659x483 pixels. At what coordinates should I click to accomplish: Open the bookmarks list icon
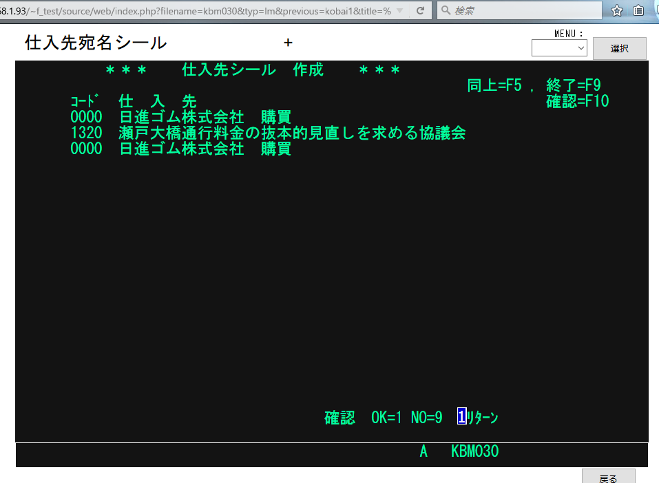click(x=639, y=10)
